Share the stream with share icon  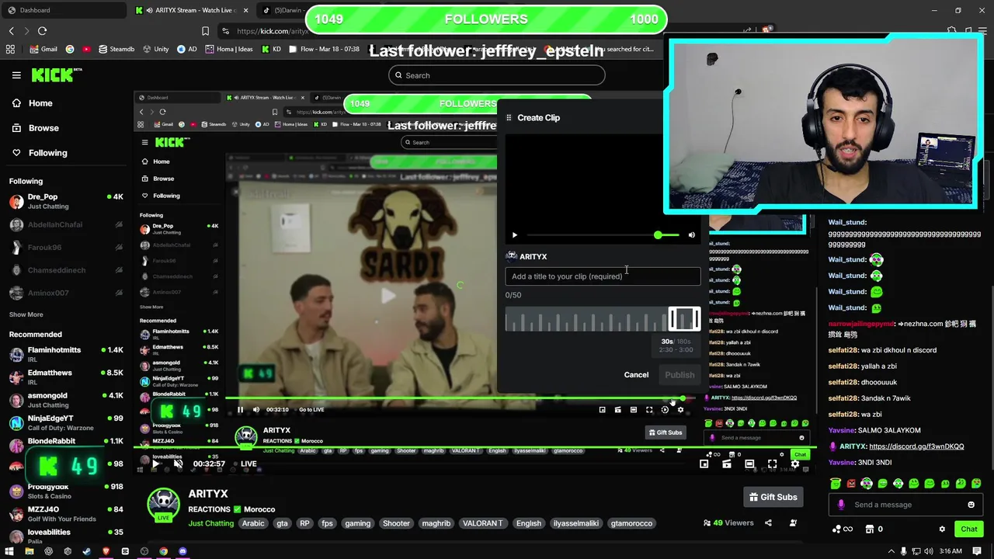(x=770, y=523)
